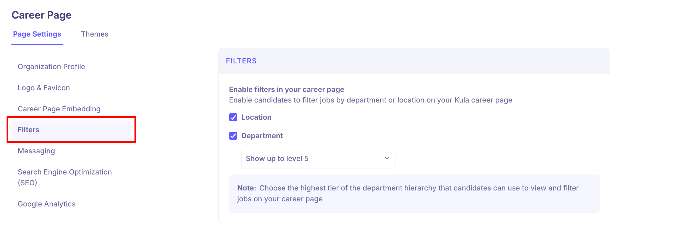This screenshot has width=695, height=233.
Task: Click the Department checkbox label
Action: coord(262,136)
